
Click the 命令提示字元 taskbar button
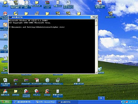[67, 102]
